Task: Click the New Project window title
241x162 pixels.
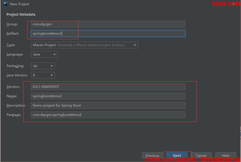Action: tap(19, 4)
